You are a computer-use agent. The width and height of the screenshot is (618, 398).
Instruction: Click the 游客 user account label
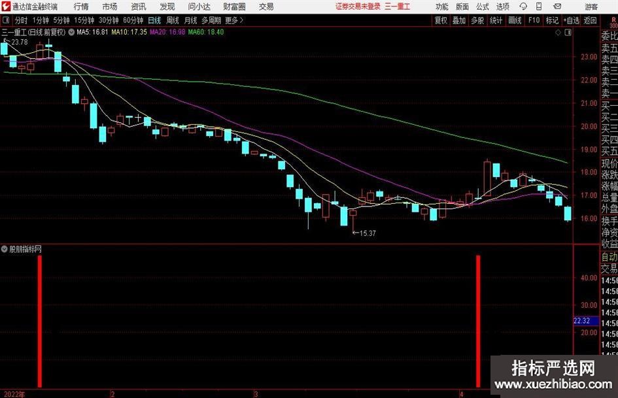coord(591,7)
